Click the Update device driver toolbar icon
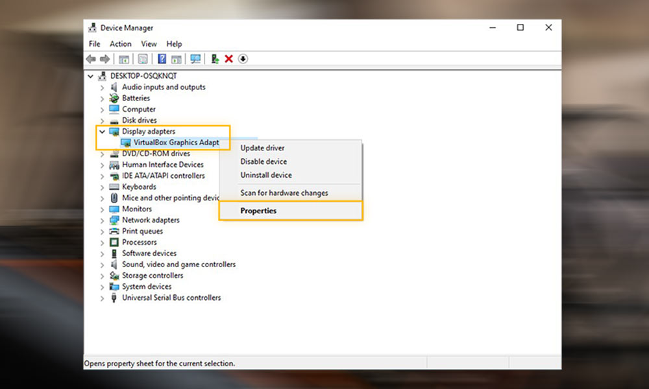 tap(215, 59)
